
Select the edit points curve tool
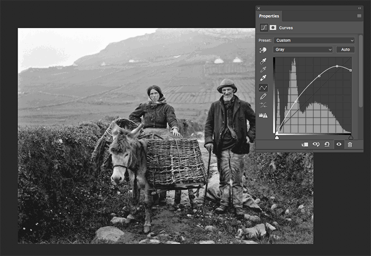(263, 87)
